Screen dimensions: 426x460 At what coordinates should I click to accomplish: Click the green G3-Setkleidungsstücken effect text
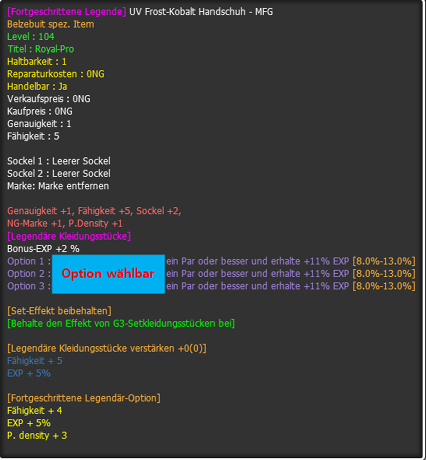click(121, 324)
